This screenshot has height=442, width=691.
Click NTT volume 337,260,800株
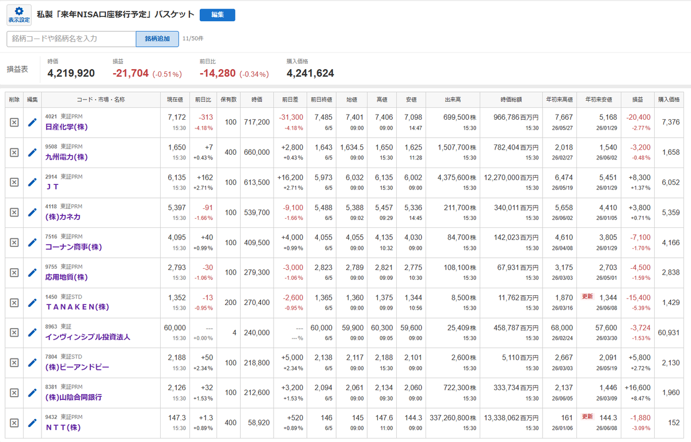[453, 418]
